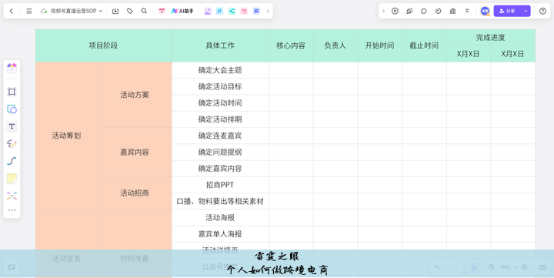Click the voting chart icon

click(452, 11)
